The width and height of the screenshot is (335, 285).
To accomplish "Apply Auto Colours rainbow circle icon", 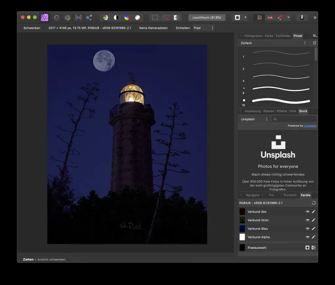I will [x=127, y=18].
